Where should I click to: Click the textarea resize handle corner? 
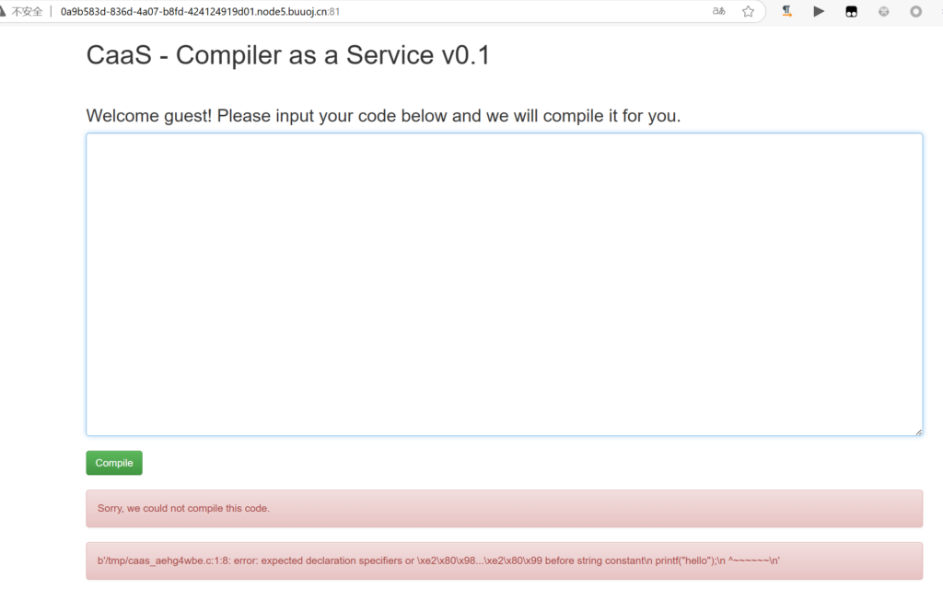[918, 432]
